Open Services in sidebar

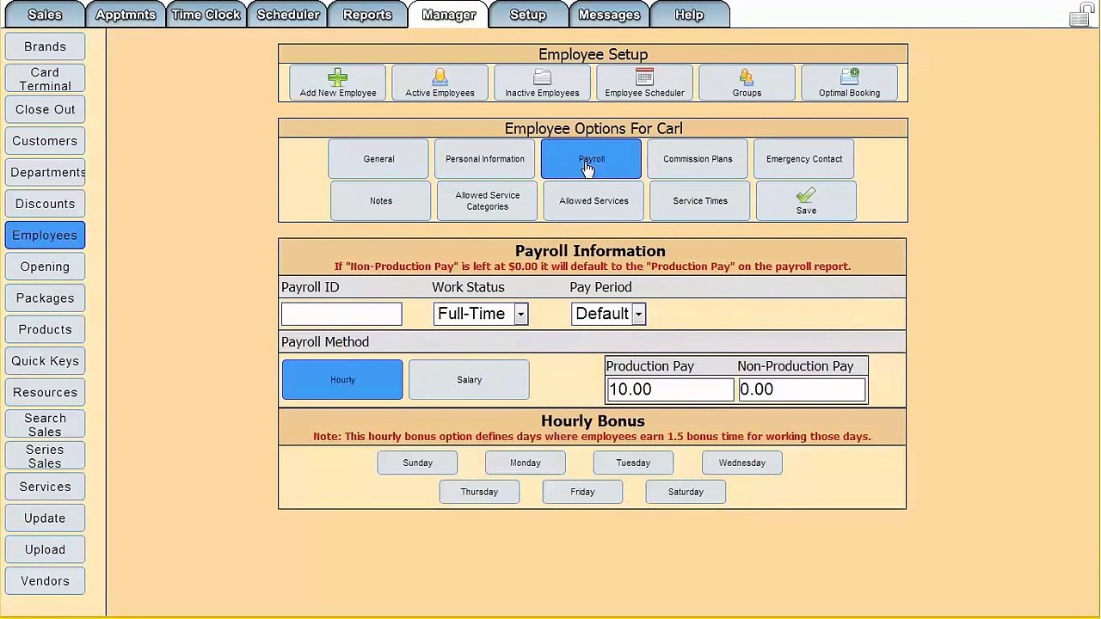pyautogui.click(x=45, y=487)
